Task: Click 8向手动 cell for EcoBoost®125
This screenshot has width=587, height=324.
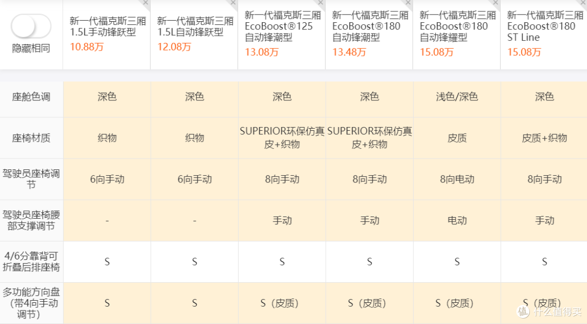Action: point(282,180)
